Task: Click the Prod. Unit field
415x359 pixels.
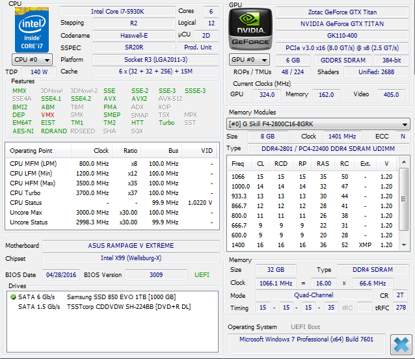Action: (x=198, y=47)
